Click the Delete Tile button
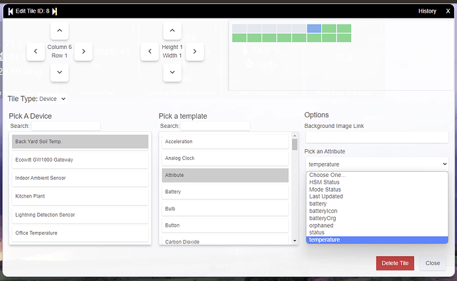457x281 pixels. (395, 263)
